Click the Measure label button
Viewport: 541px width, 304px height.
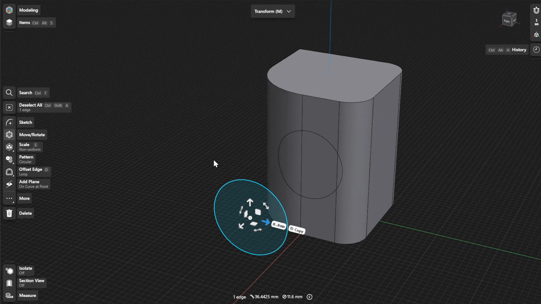tap(28, 296)
